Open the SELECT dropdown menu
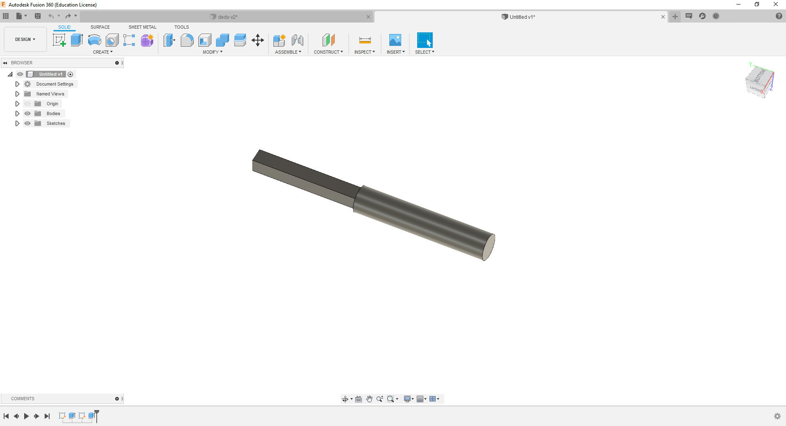Viewport: 786px width, 426px height. (425, 52)
